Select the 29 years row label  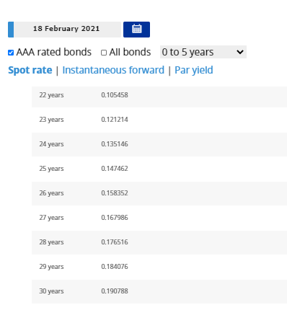(x=51, y=267)
